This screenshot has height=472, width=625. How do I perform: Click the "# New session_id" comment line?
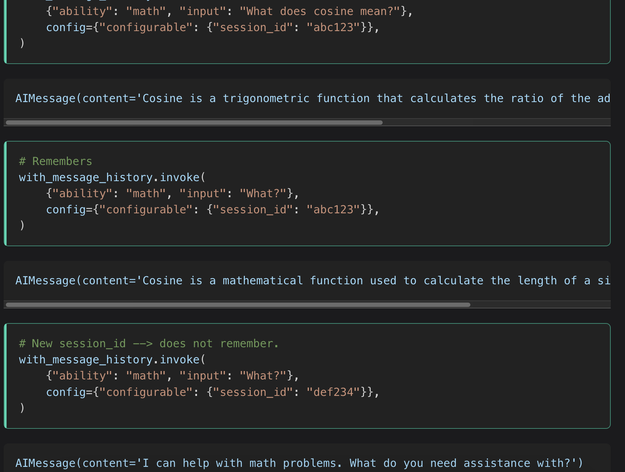148,344
